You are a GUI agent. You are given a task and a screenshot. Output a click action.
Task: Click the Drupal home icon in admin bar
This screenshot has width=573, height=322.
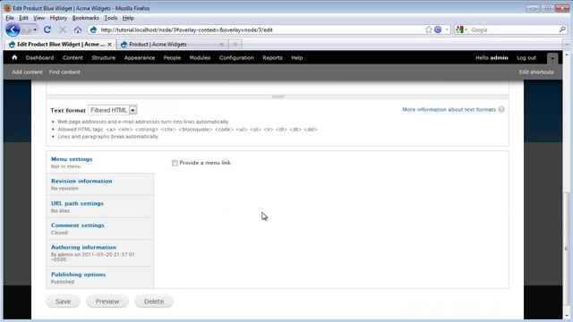coord(14,57)
